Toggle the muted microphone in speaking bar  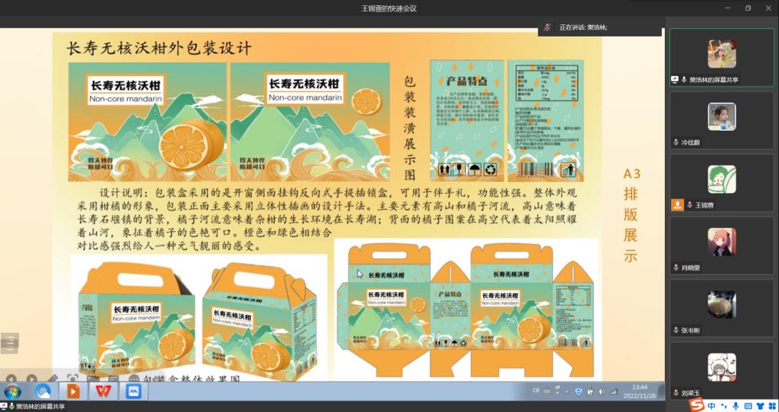coord(548,27)
